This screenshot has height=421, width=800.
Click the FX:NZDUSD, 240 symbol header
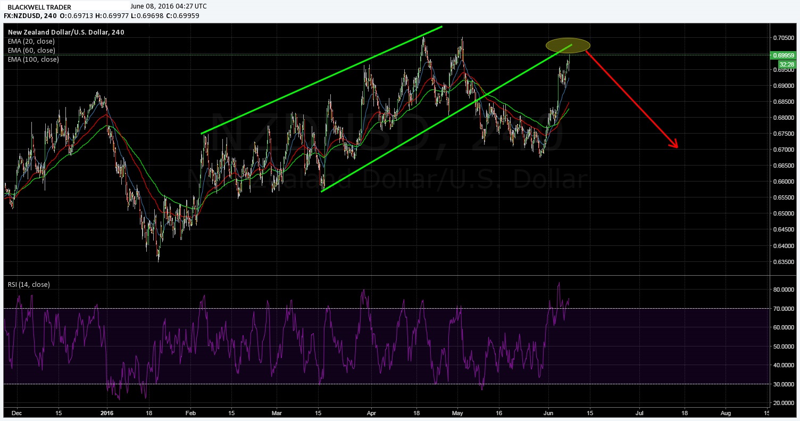point(31,15)
